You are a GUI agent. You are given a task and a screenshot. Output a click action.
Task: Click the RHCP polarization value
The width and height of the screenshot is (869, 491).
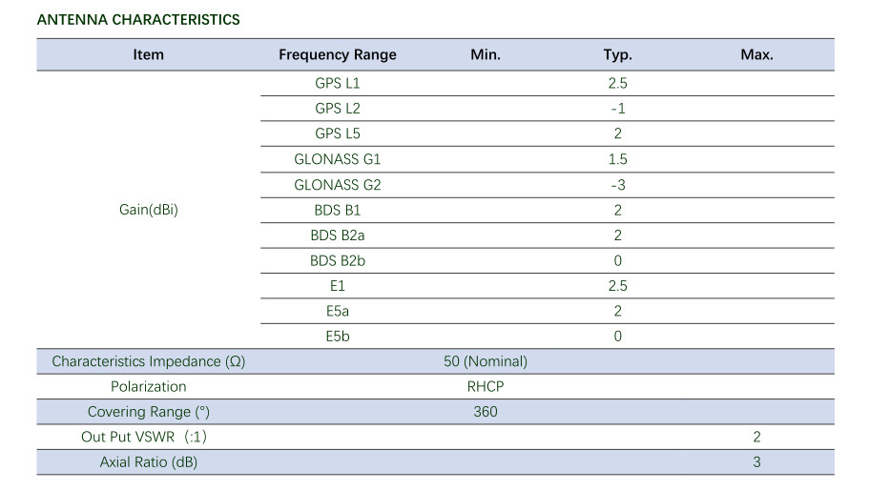click(x=485, y=387)
